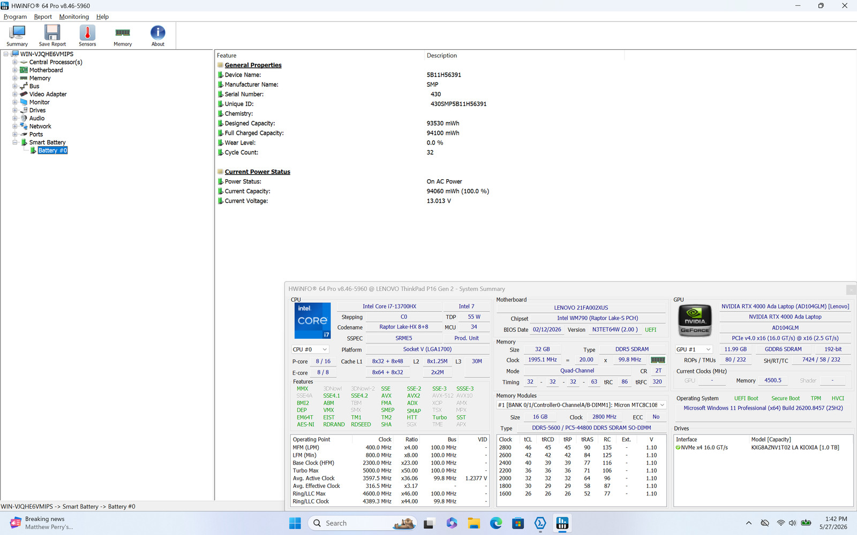
Task: Click the Monitor icon in the tree
Action: (24, 102)
